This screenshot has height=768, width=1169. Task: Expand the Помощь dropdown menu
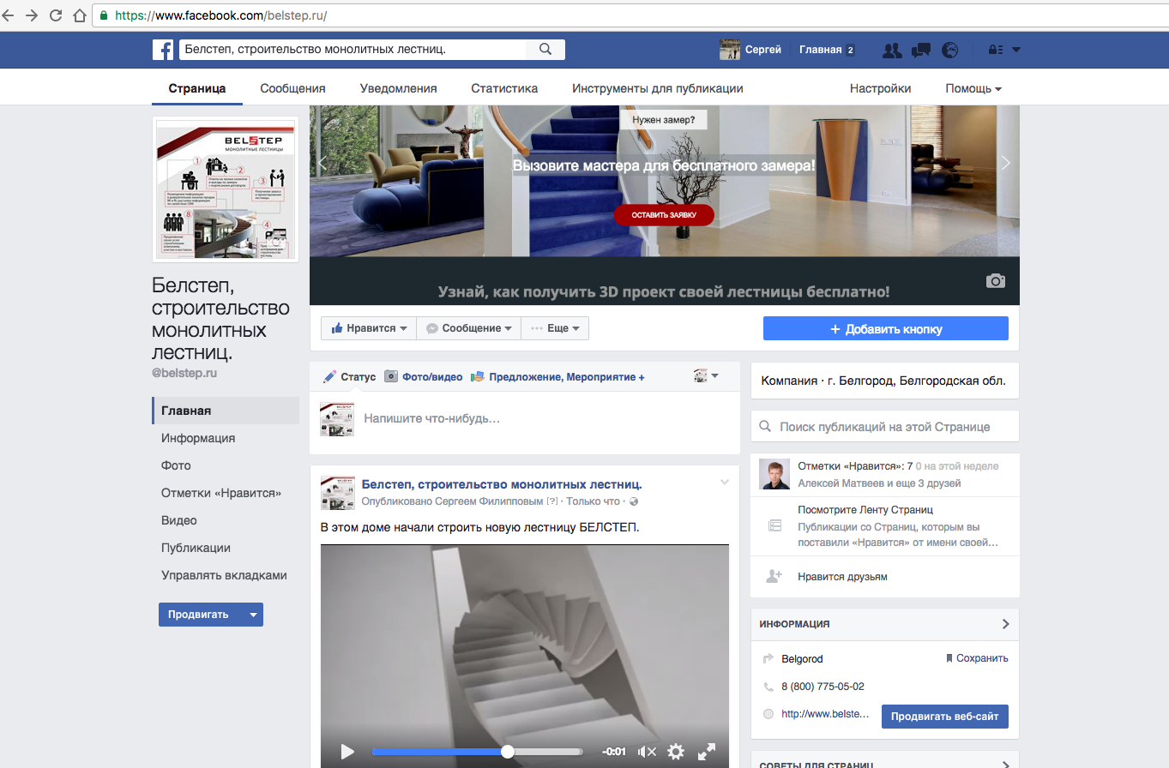coord(973,88)
